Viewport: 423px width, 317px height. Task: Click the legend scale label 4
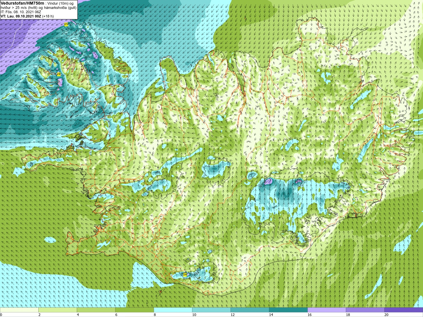point(78,315)
